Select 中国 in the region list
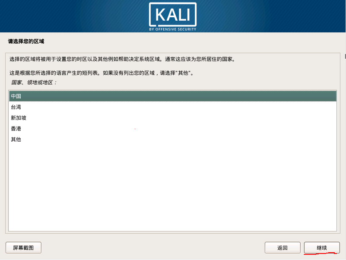 pyautogui.click(x=172, y=96)
